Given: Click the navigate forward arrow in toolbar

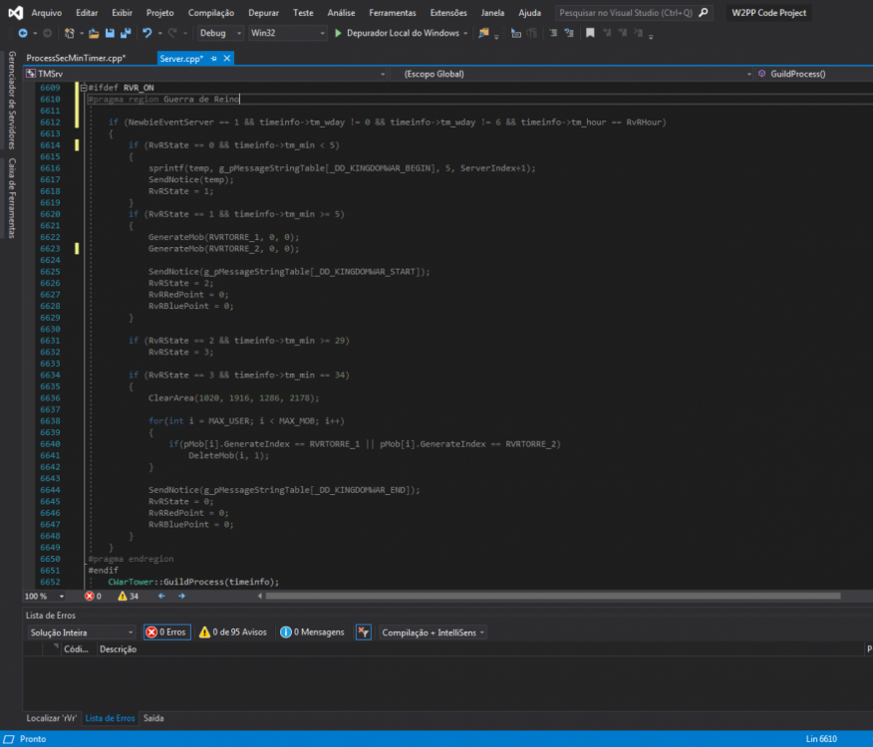Looking at the screenshot, I should pyautogui.click(x=47, y=34).
